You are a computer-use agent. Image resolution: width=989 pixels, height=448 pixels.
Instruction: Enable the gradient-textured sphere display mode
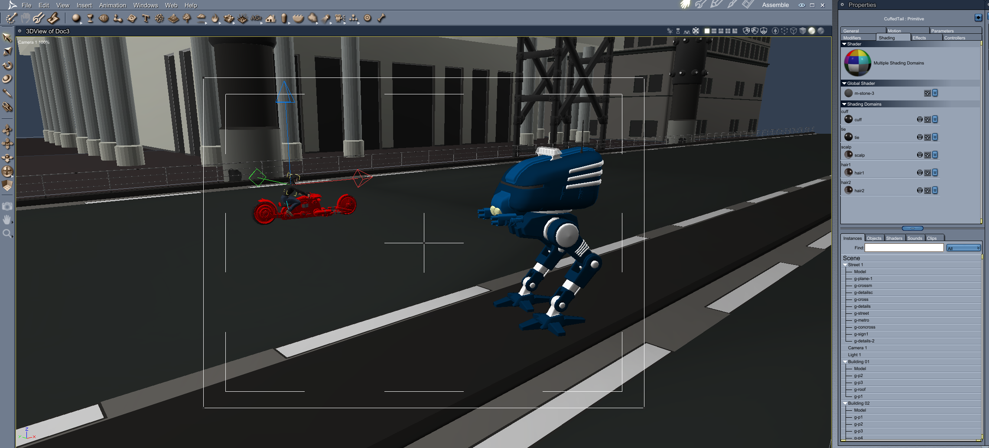[x=821, y=31]
